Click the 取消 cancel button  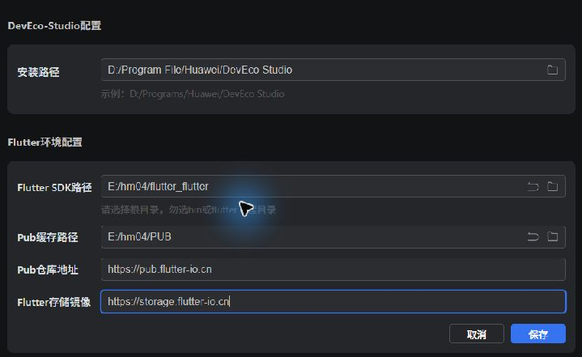[477, 334]
